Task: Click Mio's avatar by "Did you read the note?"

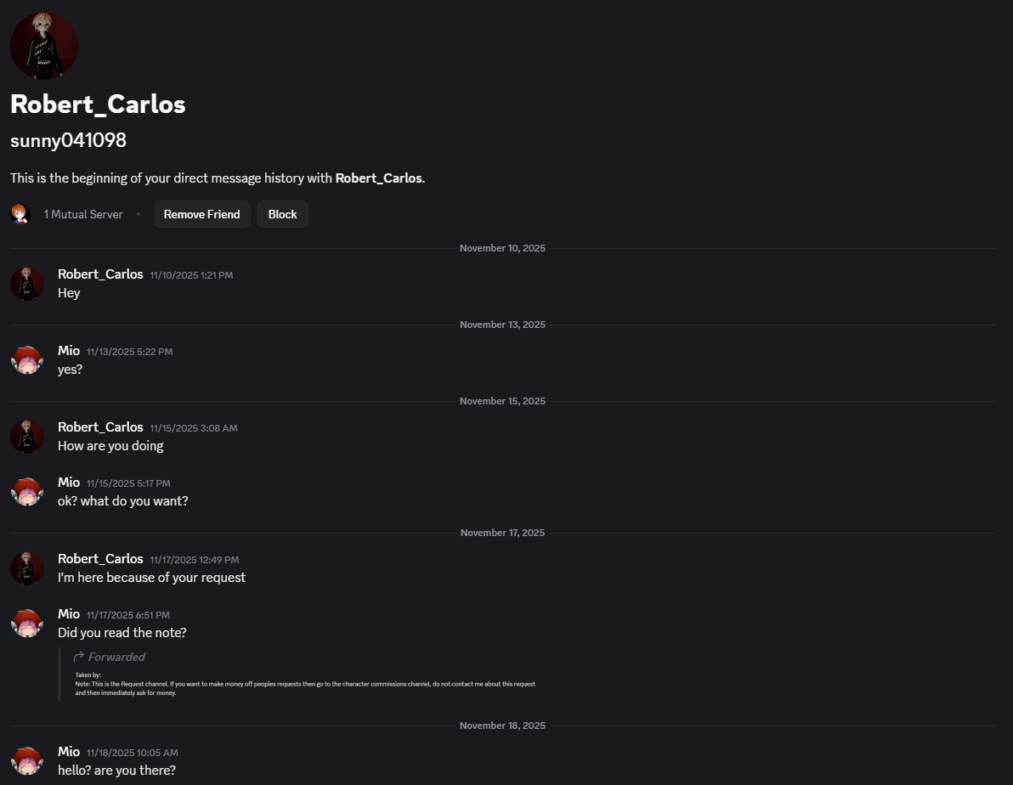Action: coord(27,624)
